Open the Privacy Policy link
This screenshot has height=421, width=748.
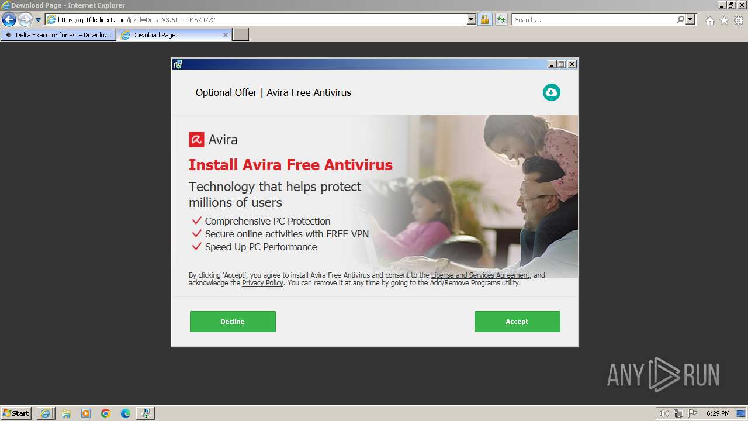[262, 283]
